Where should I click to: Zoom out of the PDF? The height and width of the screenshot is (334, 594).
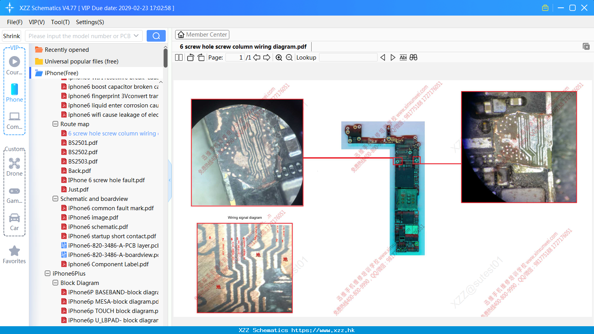pos(289,57)
